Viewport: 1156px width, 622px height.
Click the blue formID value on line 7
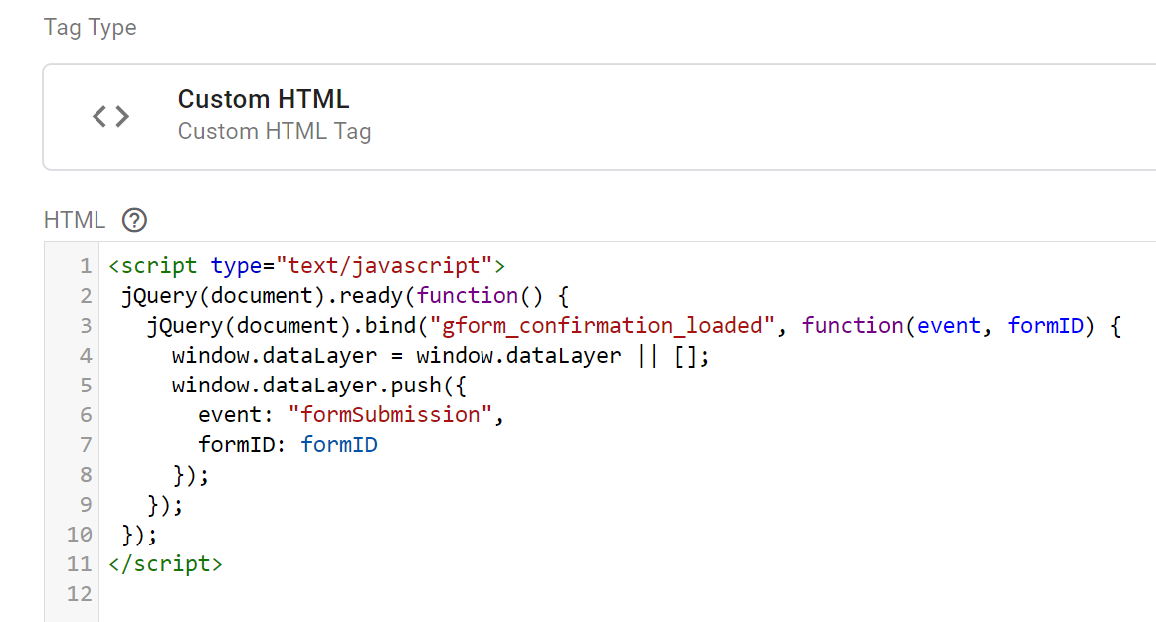click(x=339, y=445)
